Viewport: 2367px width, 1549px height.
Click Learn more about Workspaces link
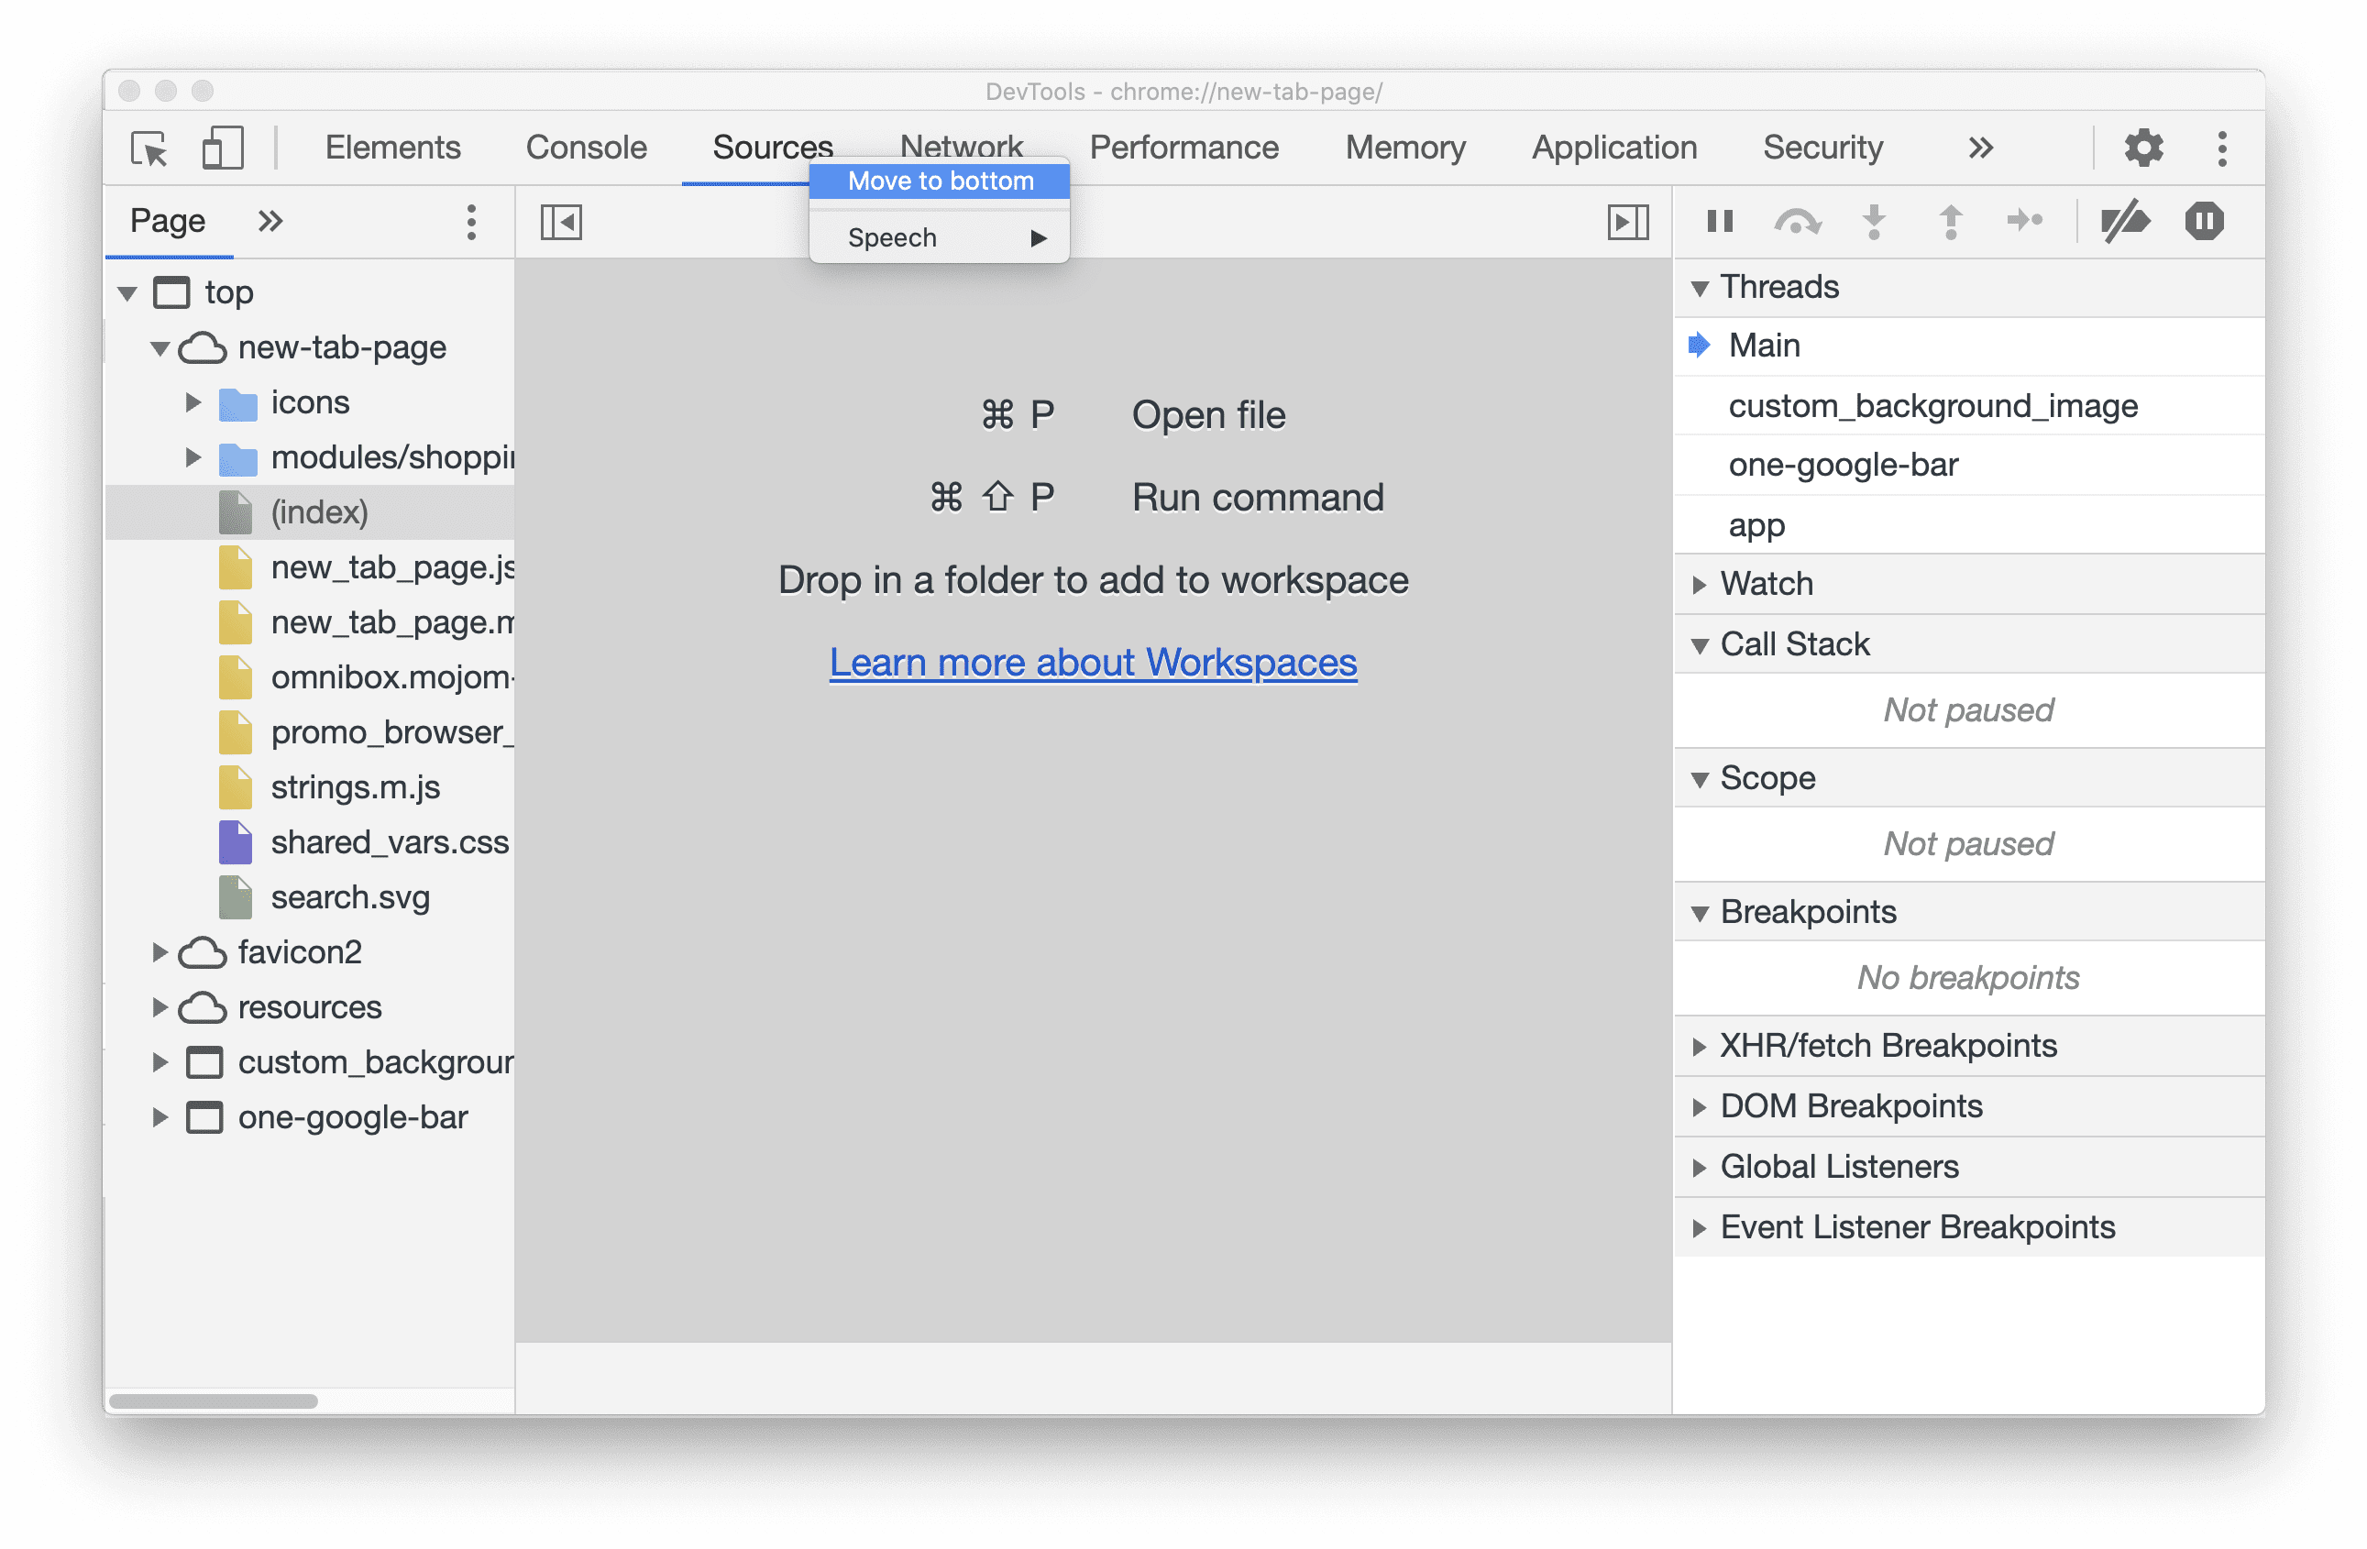click(1093, 662)
